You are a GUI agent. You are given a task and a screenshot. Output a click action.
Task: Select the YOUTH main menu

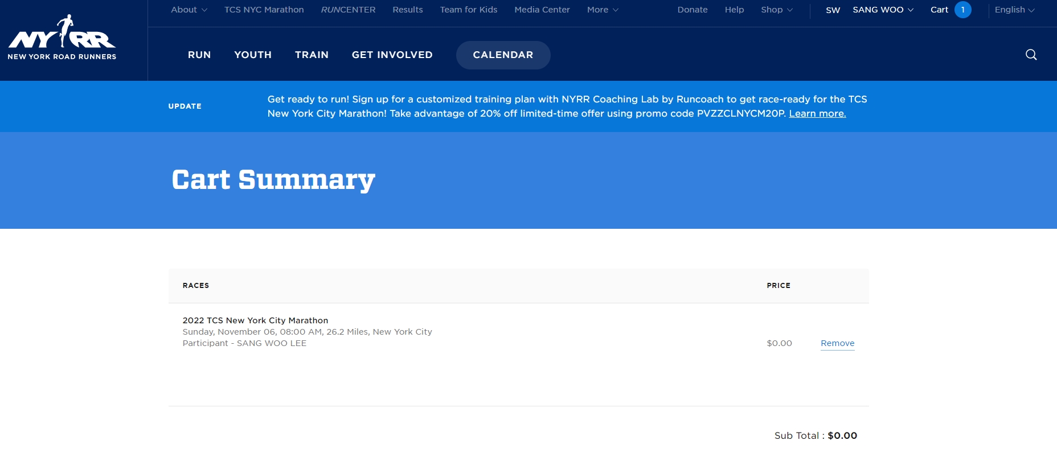click(253, 55)
